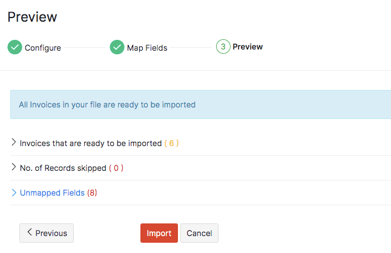Click the step 3 Preview circle icon
The width and height of the screenshot is (391, 253).
[x=223, y=46]
